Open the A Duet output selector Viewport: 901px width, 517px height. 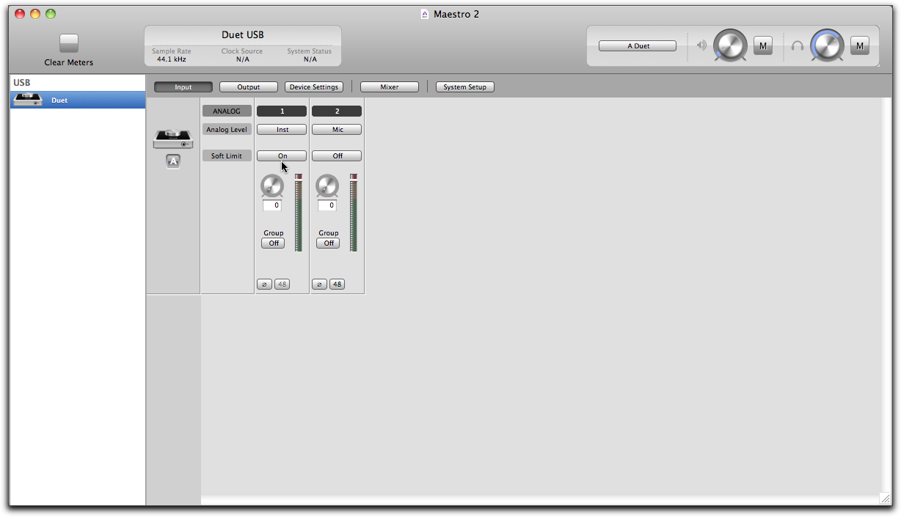pyautogui.click(x=638, y=46)
